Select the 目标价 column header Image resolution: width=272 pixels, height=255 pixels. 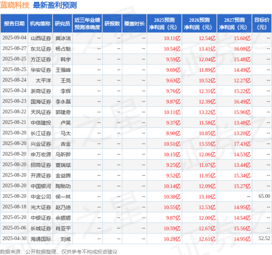click(x=261, y=23)
